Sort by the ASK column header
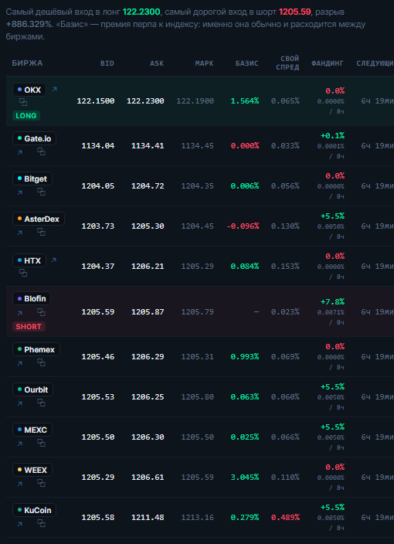 click(x=157, y=63)
